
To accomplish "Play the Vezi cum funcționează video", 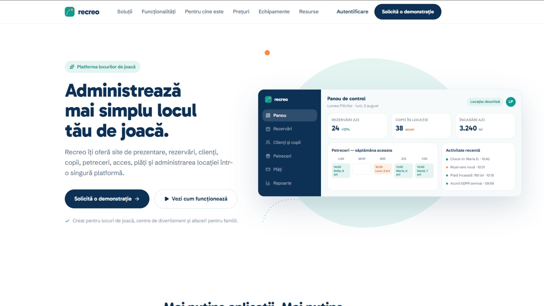I will (x=196, y=199).
